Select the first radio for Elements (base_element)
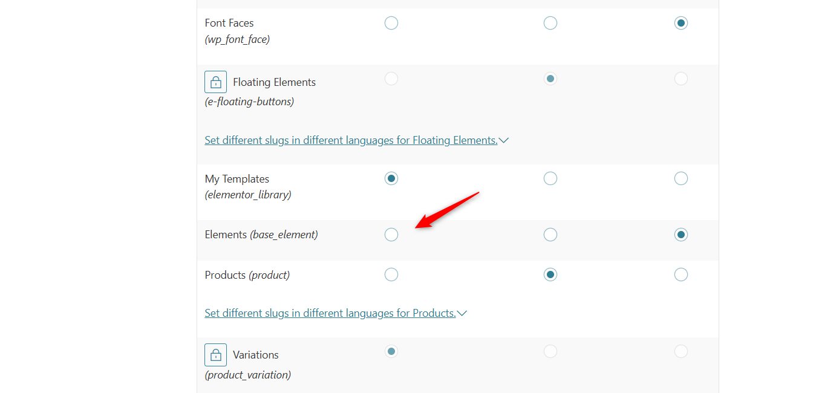 [x=391, y=235]
